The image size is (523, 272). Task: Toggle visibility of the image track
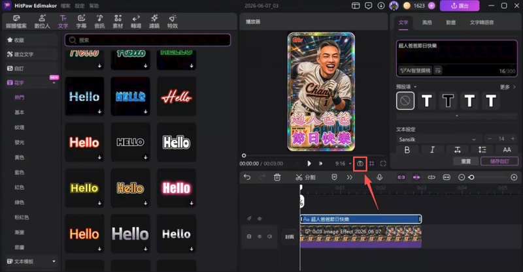pyautogui.click(x=260, y=236)
